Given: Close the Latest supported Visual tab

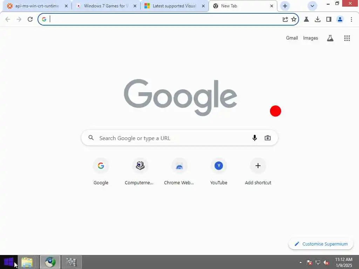Looking at the screenshot, I should 203,6.
